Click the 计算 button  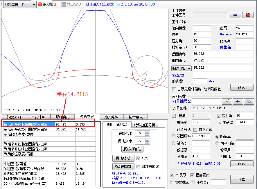point(242,179)
